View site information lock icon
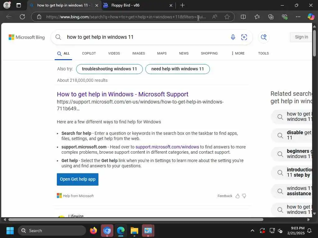 click(x=39, y=17)
